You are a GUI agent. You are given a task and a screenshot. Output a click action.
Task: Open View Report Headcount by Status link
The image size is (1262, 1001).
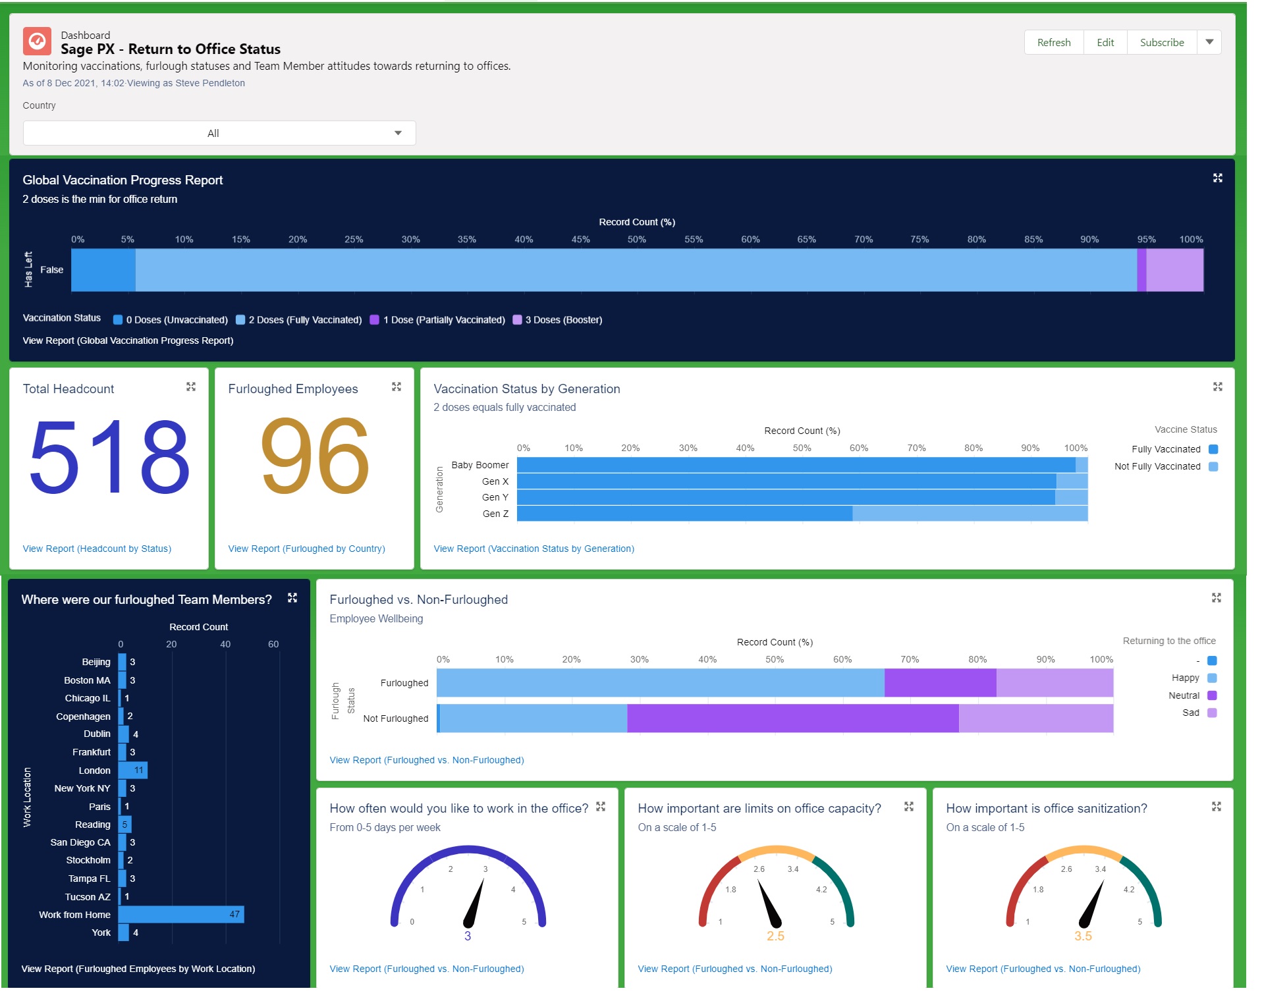[x=97, y=549]
